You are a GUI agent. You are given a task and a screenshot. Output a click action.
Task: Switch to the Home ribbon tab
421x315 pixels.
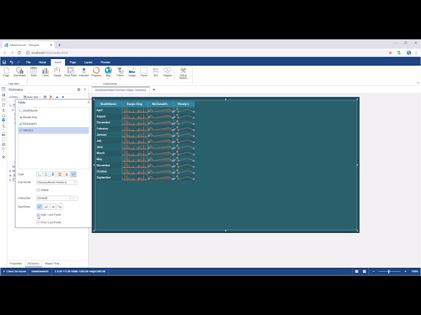click(x=42, y=62)
